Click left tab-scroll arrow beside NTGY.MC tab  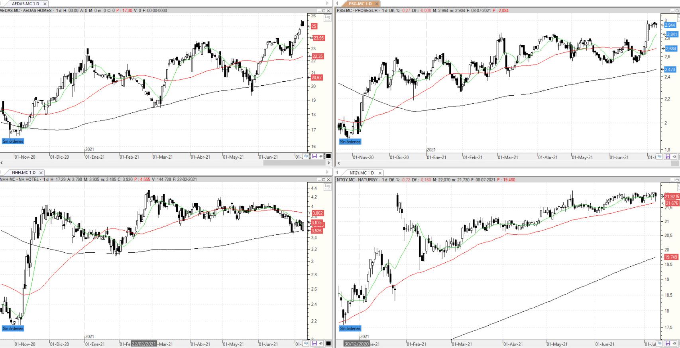tap(338, 173)
